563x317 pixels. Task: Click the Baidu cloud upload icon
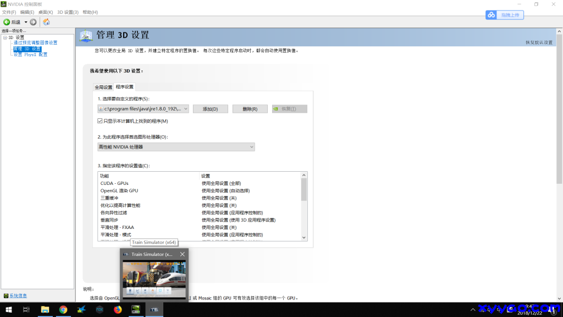tap(491, 15)
